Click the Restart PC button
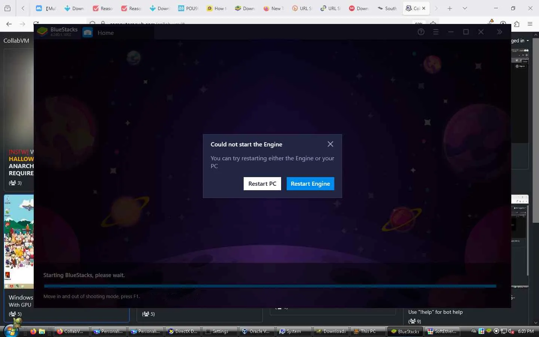 [x=262, y=183]
